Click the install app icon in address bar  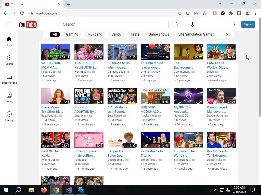(x=188, y=13)
